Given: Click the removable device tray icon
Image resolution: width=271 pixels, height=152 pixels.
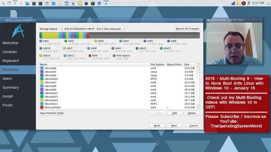Looking at the screenshot, I should (249, 3).
